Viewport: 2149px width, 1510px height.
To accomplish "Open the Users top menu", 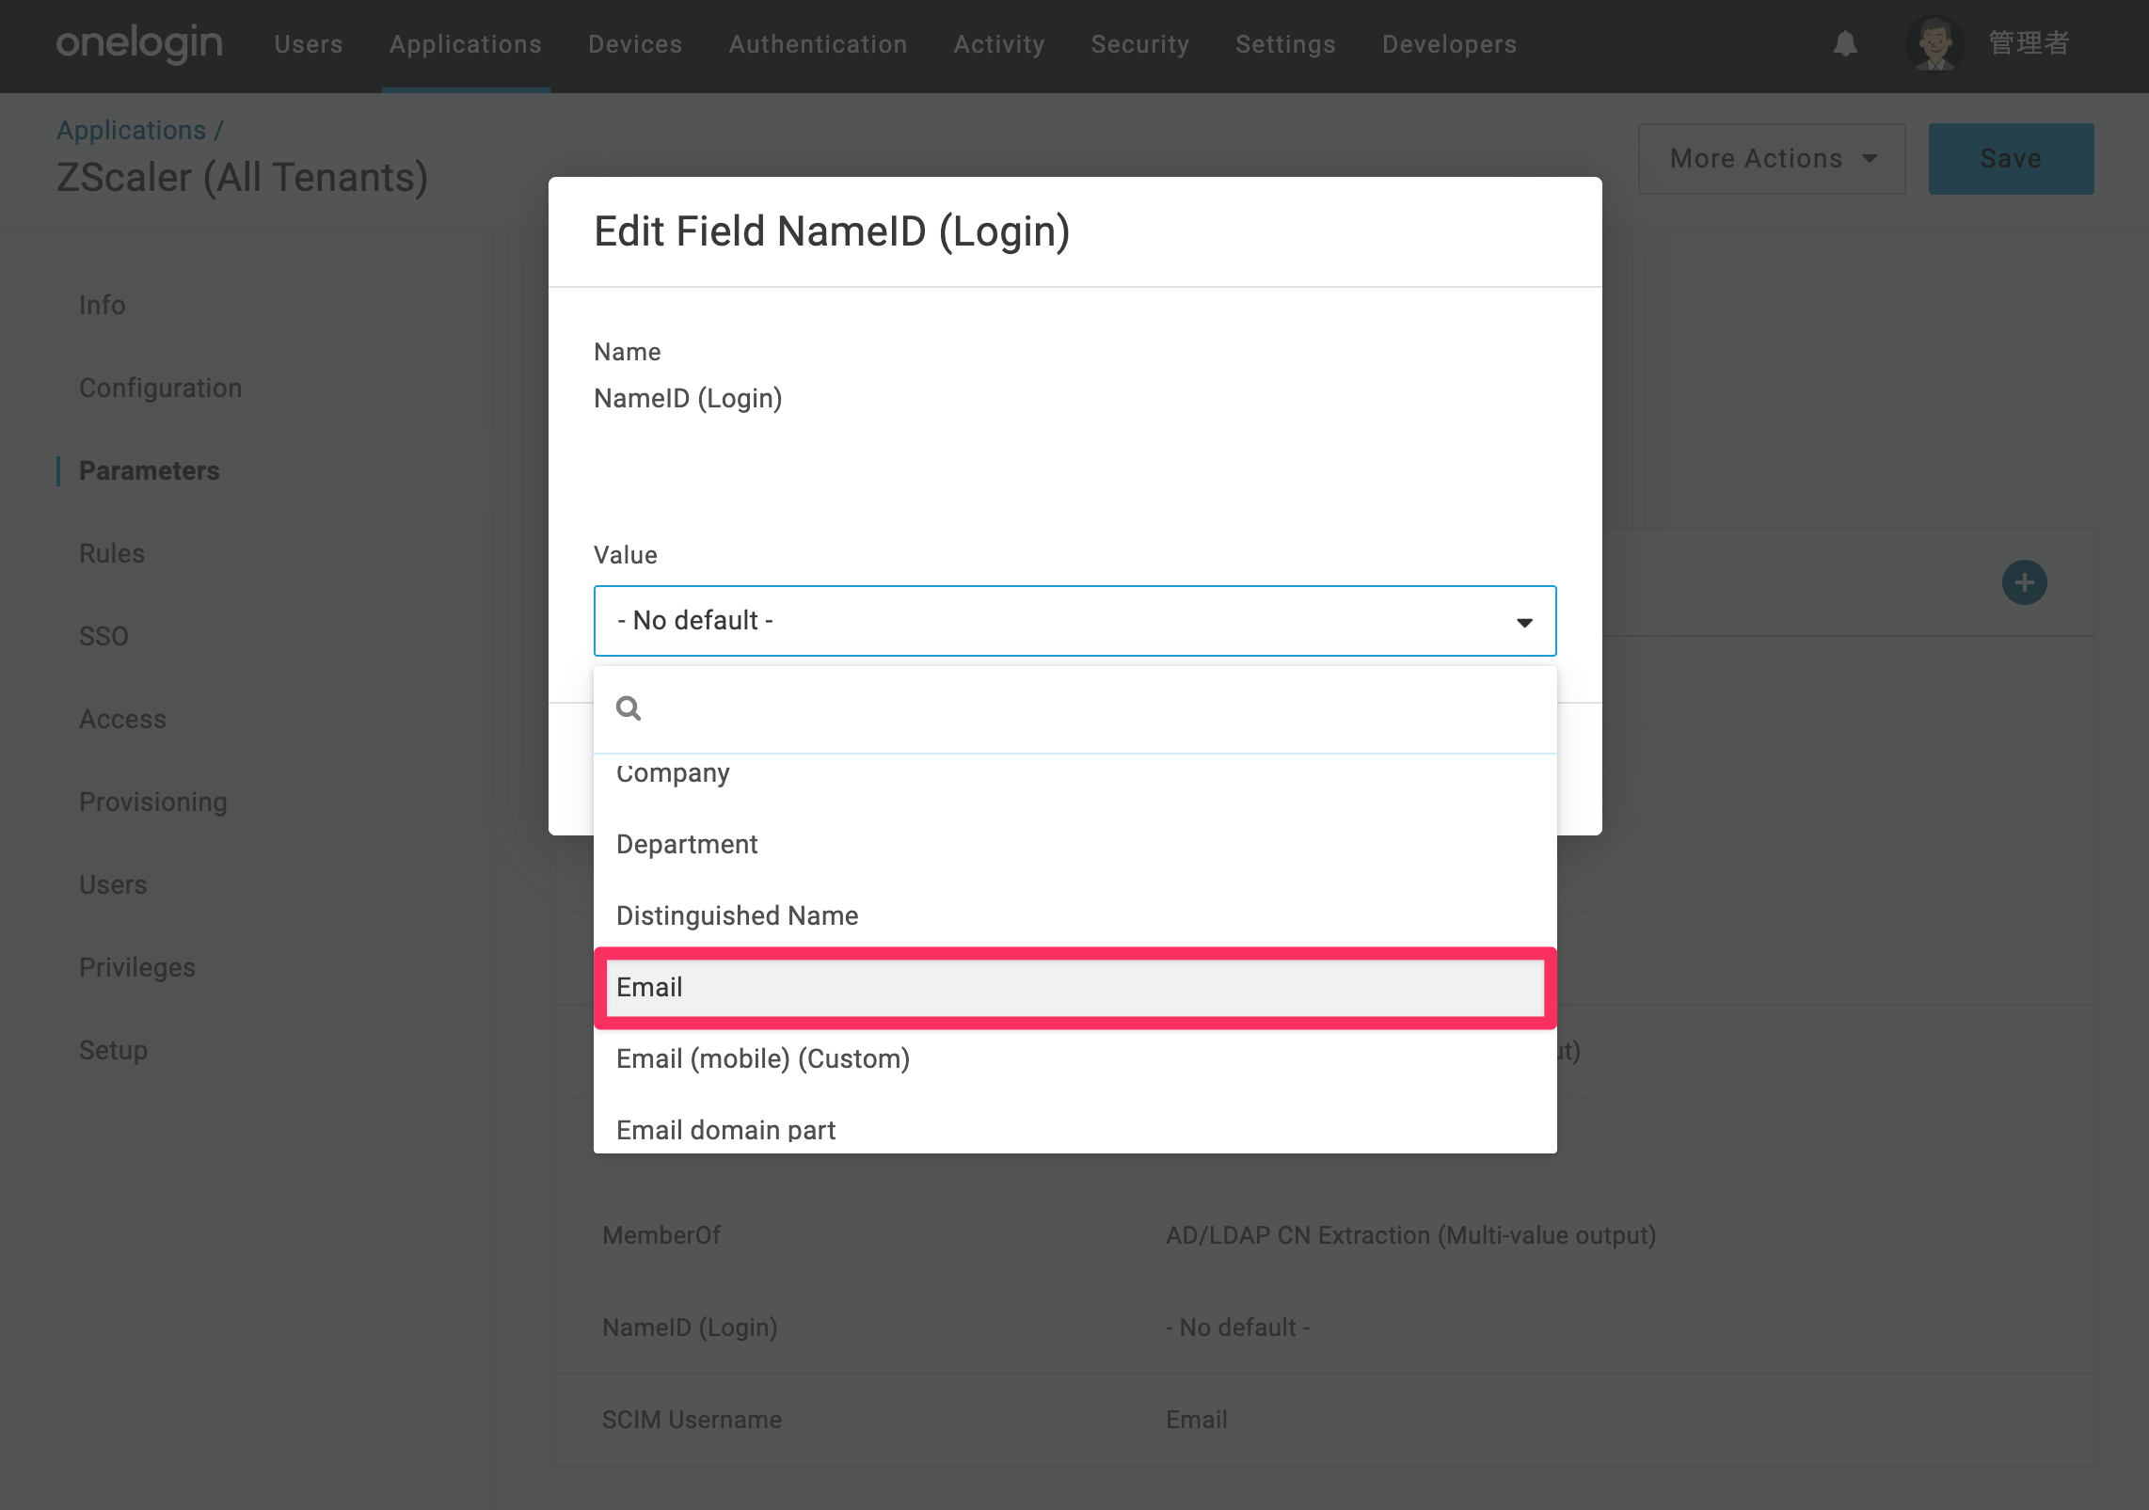I will 309,44.
